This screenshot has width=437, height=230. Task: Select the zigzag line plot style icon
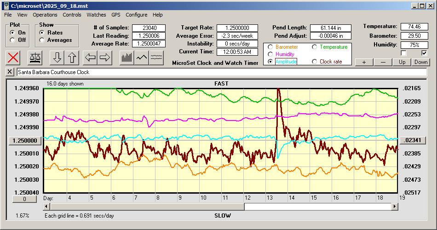click(142, 57)
